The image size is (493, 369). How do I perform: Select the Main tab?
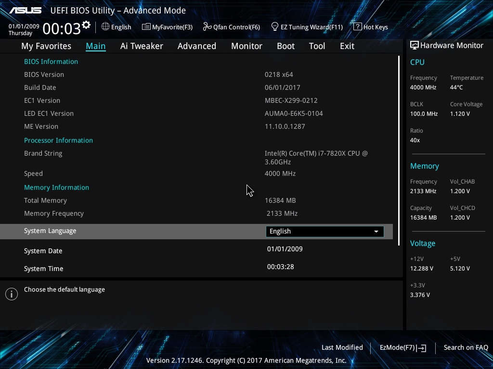[x=96, y=46]
